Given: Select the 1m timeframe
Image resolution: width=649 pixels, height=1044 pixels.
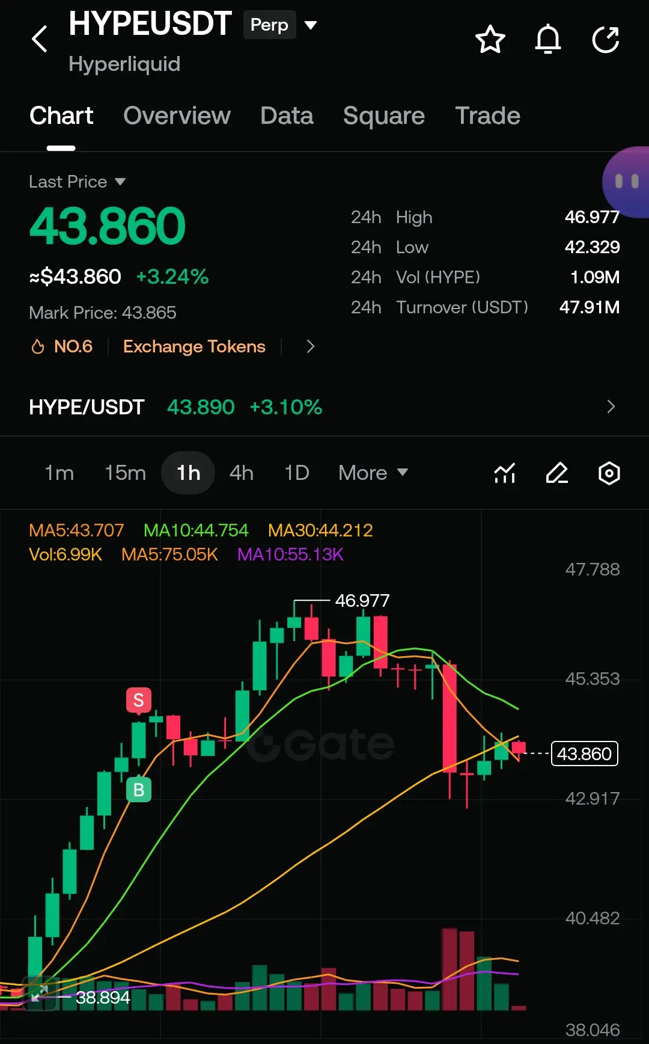Looking at the screenshot, I should pos(59,473).
